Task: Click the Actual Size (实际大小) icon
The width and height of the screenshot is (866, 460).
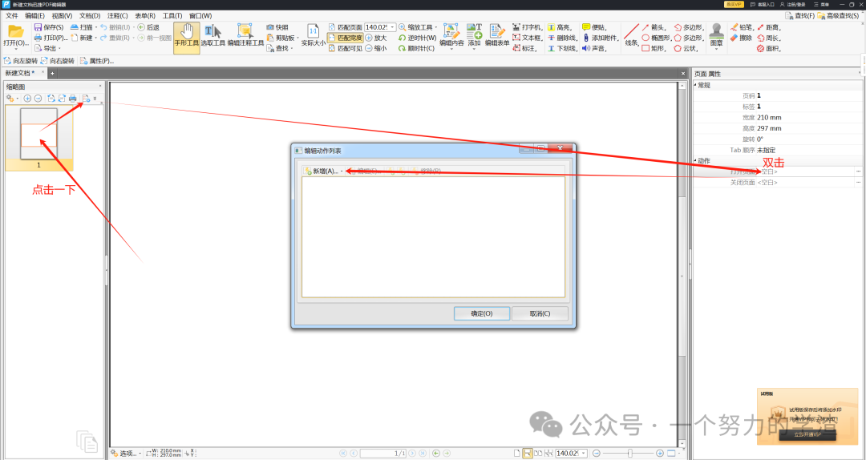Action: pyautogui.click(x=314, y=31)
